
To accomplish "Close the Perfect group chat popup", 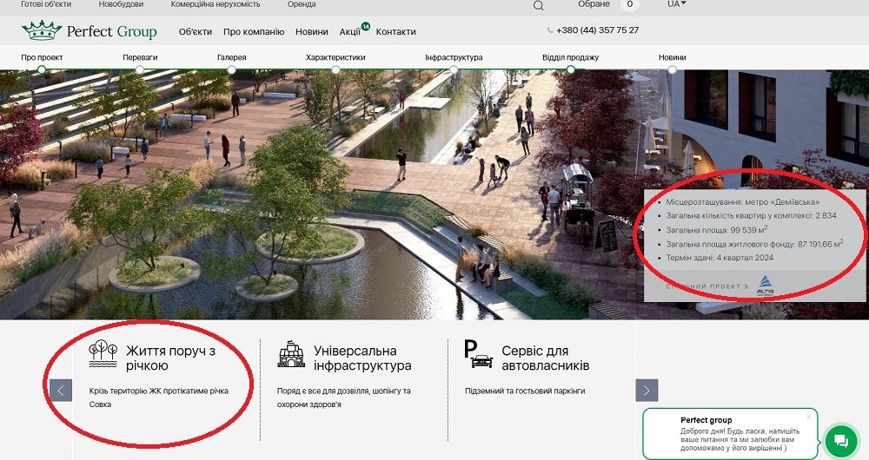I will click(x=808, y=417).
